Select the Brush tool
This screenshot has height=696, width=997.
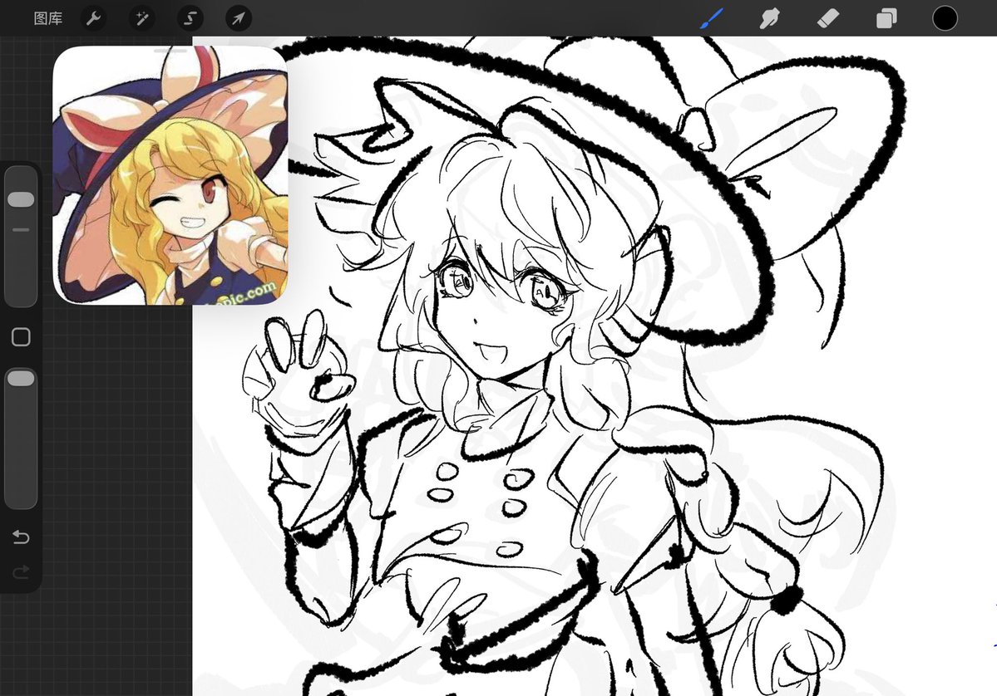pyautogui.click(x=712, y=18)
